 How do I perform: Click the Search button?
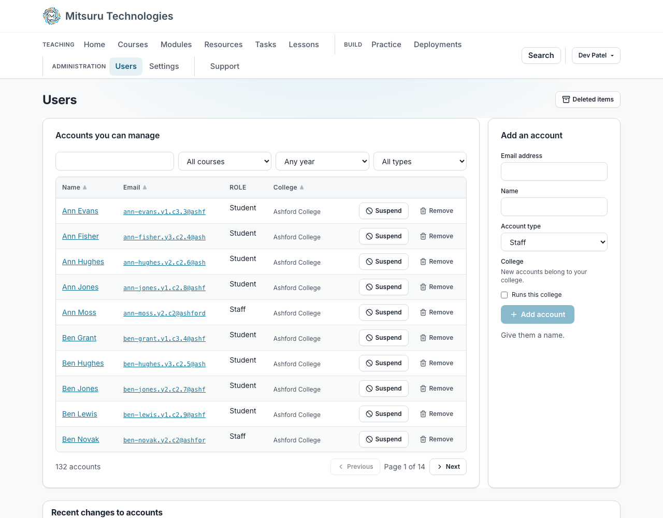tap(541, 55)
